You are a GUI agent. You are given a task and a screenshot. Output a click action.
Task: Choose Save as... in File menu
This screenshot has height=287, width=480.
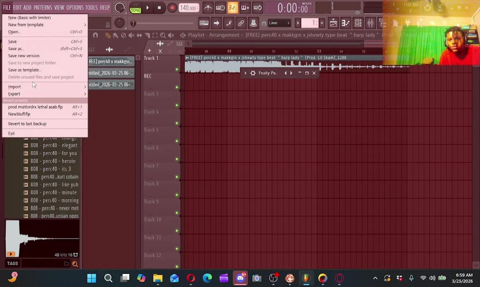[x=45, y=49]
